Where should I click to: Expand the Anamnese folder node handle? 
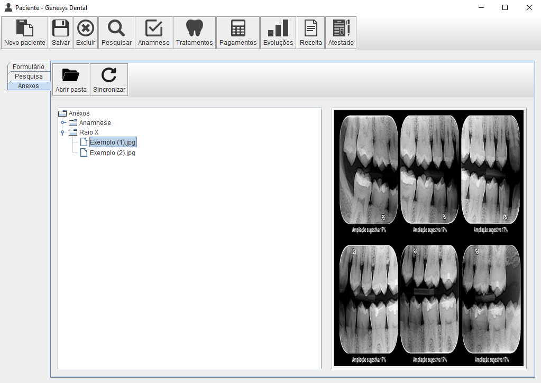click(x=63, y=123)
